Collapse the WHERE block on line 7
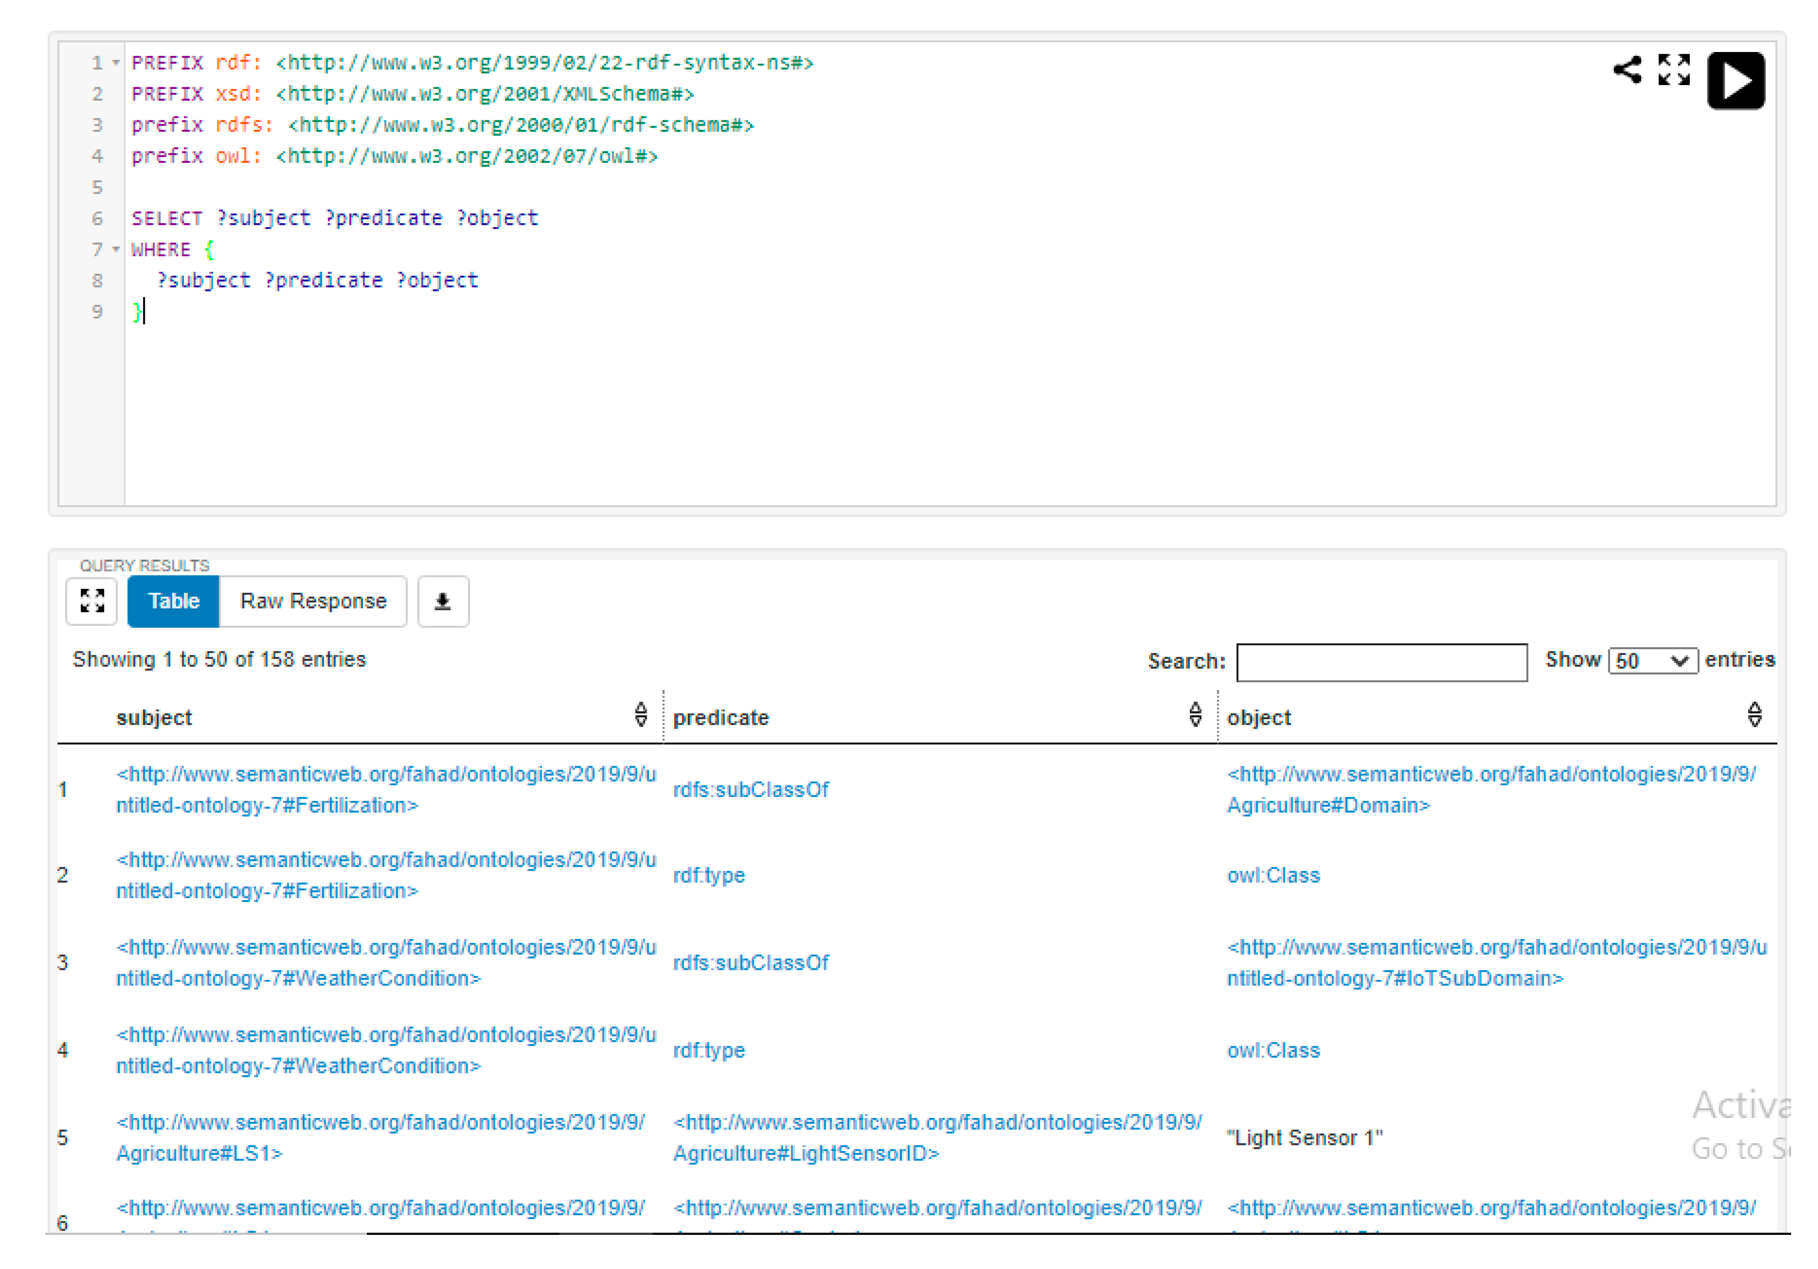The width and height of the screenshot is (1818, 1269). pos(116,249)
